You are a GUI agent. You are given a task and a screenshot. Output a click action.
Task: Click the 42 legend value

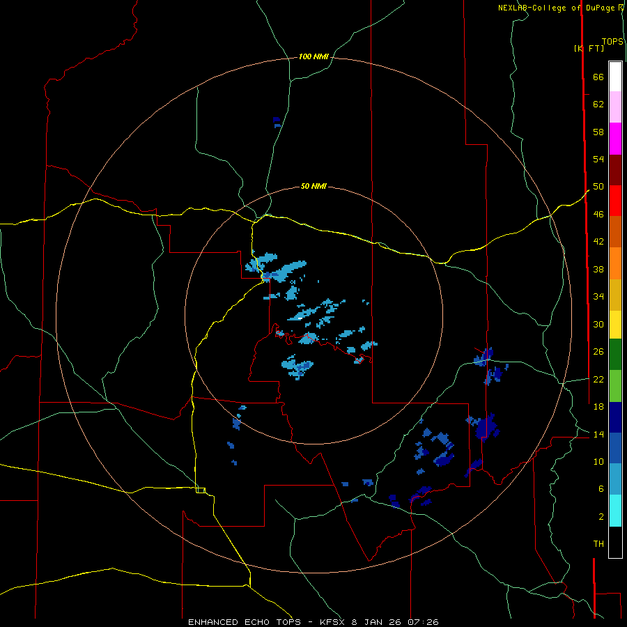pos(598,242)
